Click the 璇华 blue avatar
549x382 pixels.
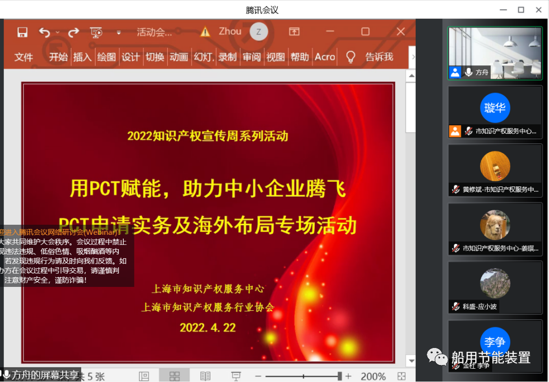pyautogui.click(x=495, y=108)
